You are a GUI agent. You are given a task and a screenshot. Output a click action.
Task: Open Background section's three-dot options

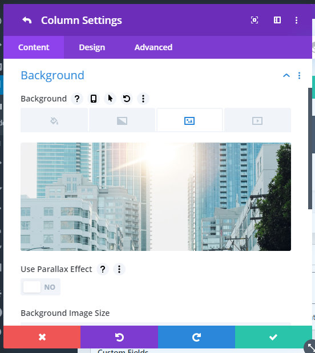click(x=299, y=75)
